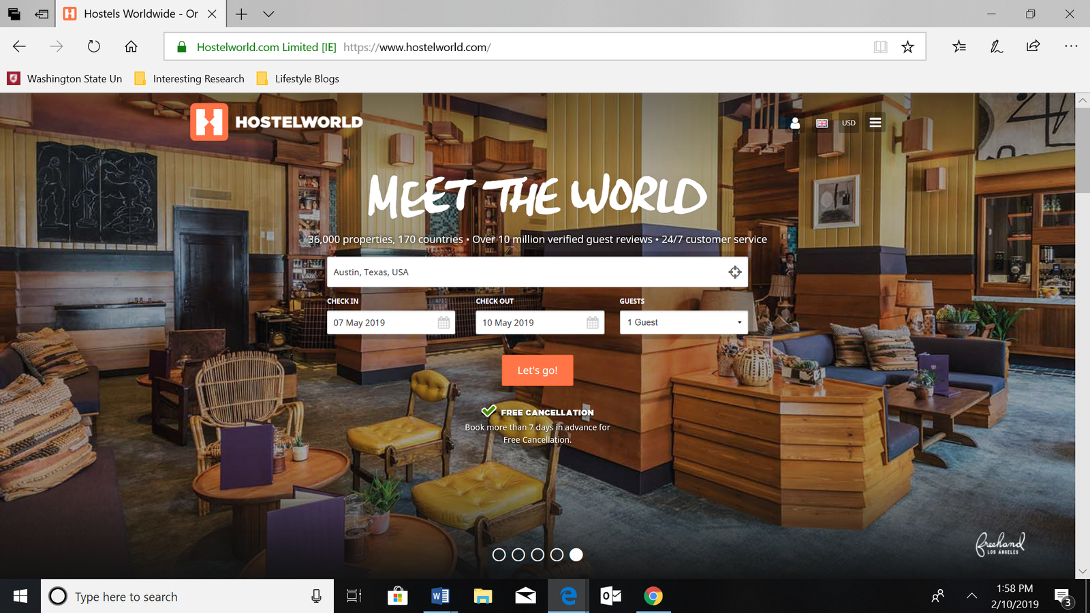Share this page icon
Viewport: 1090px width, 613px height.
1033,46
